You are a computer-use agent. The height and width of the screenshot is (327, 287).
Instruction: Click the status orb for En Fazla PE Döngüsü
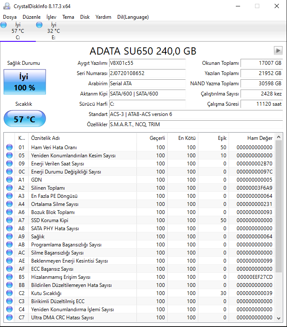pyautogui.click(x=9, y=196)
